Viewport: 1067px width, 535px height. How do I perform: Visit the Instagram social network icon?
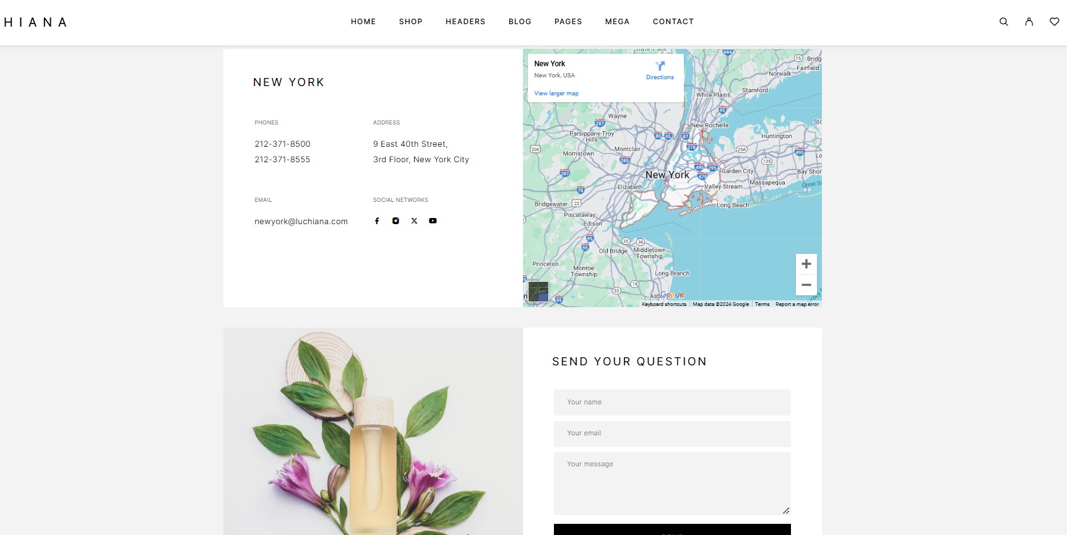(x=395, y=221)
